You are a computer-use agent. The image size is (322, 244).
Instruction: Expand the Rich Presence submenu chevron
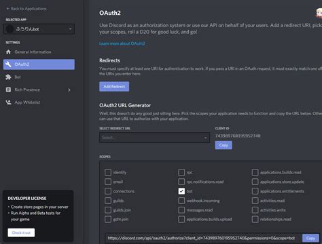tap(69, 90)
